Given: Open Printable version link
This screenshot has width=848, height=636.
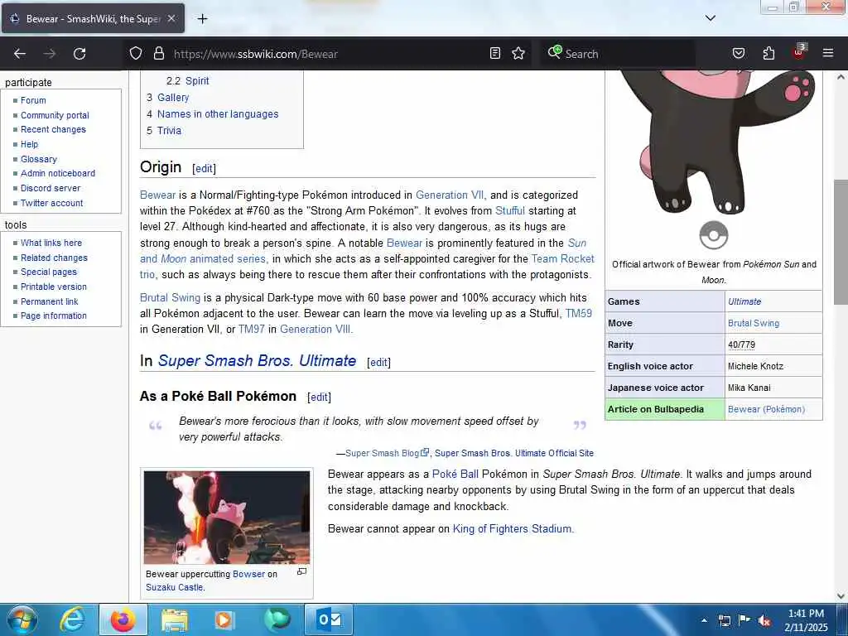Looking at the screenshot, I should point(54,287).
